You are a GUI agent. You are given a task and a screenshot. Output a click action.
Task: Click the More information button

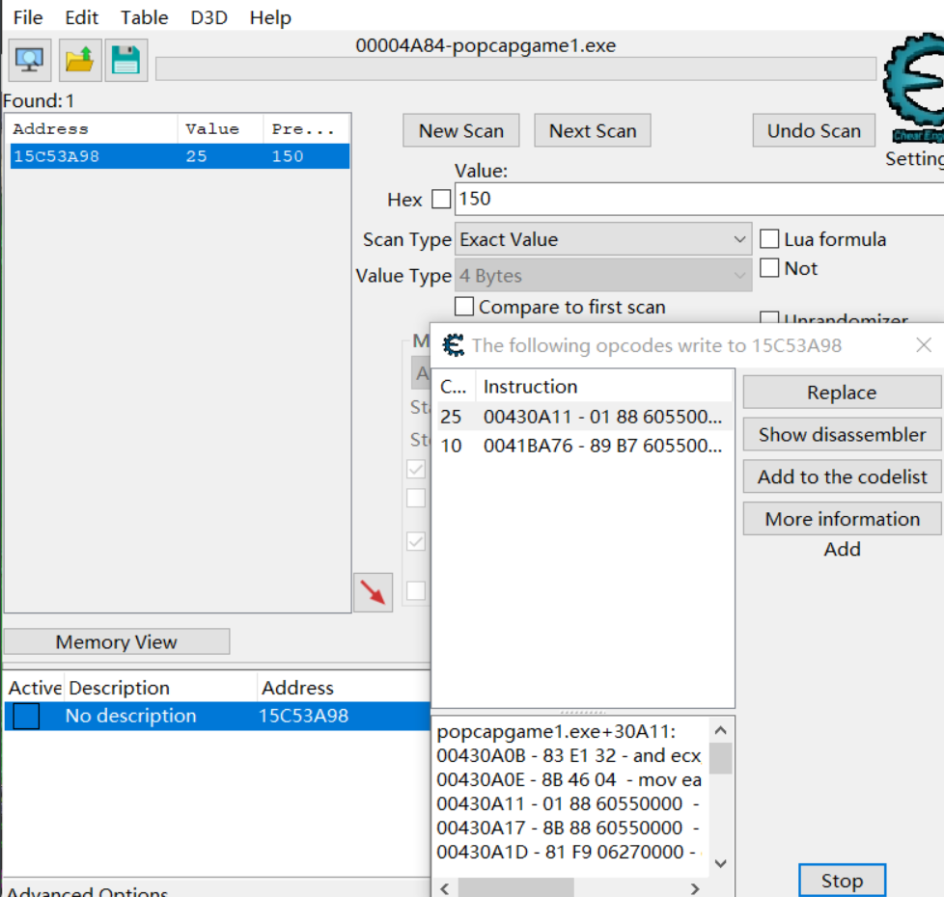pos(842,519)
